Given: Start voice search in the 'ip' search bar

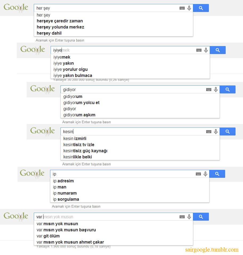Looking at the screenshot, I should point(205,174).
